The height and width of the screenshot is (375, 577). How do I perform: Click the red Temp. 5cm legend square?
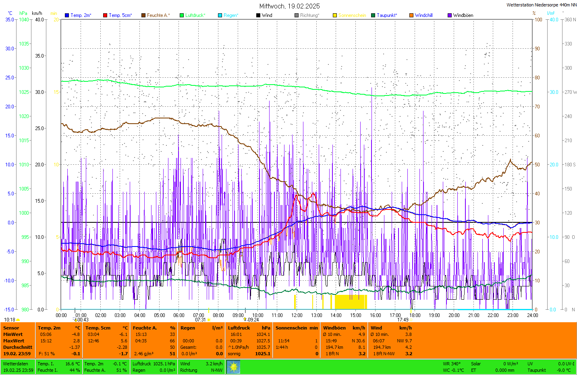tap(105, 15)
